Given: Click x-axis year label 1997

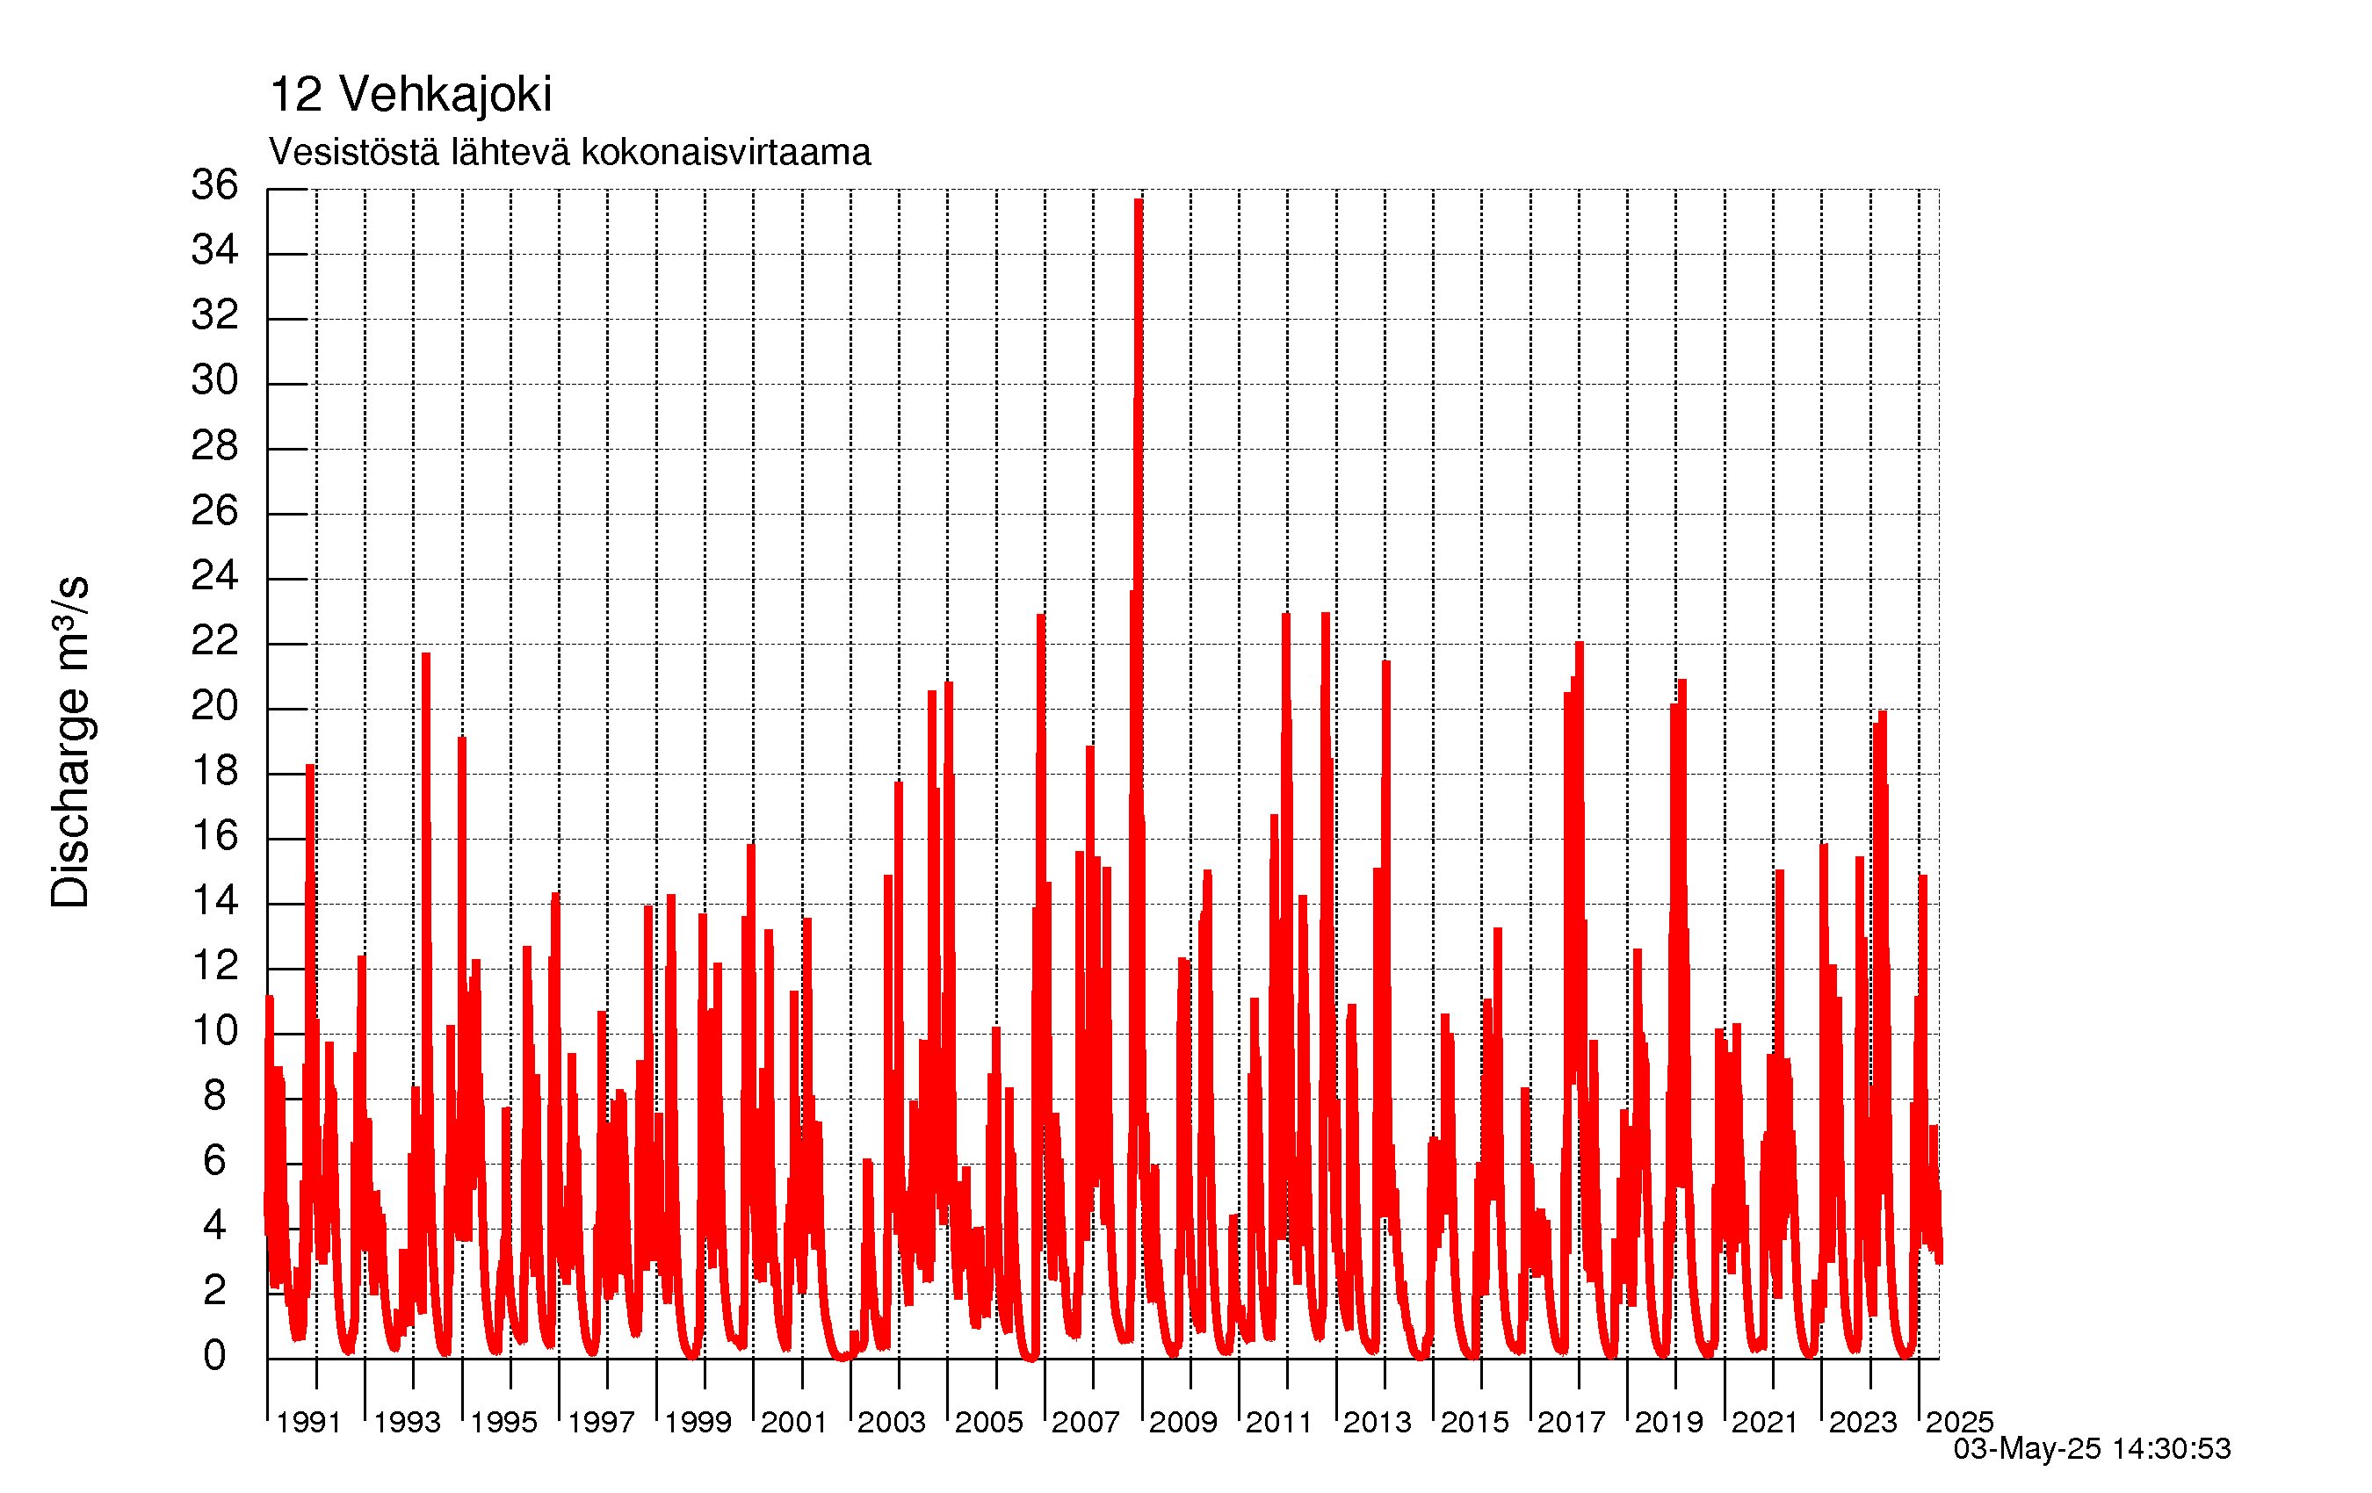Looking at the screenshot, I should coord(601,1423).
